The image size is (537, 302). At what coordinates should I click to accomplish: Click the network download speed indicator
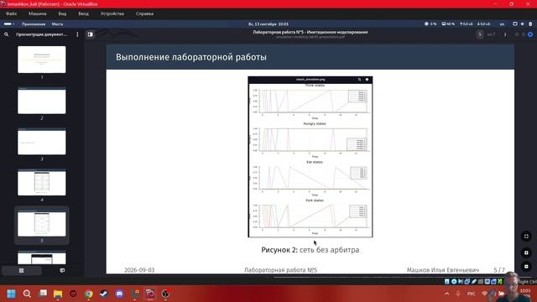483,24
